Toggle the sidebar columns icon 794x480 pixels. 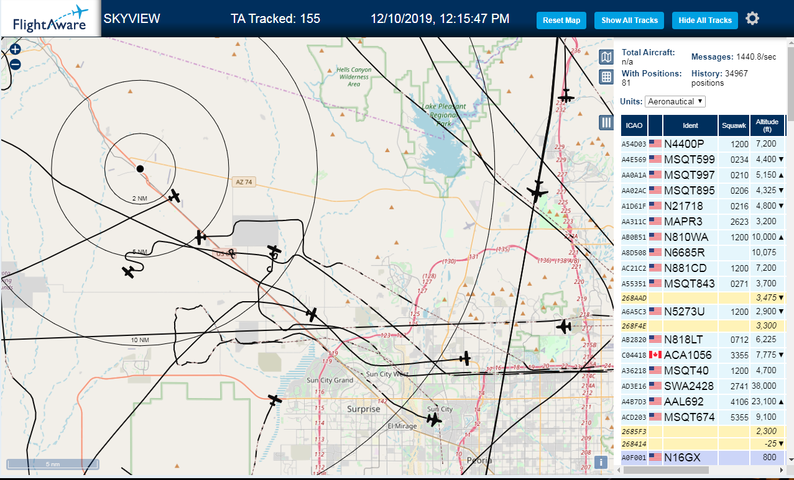point(606,122)
